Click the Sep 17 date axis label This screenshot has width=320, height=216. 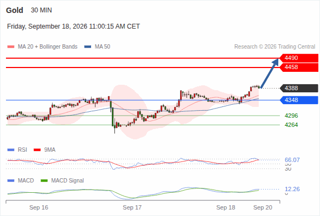click(132, 207)
